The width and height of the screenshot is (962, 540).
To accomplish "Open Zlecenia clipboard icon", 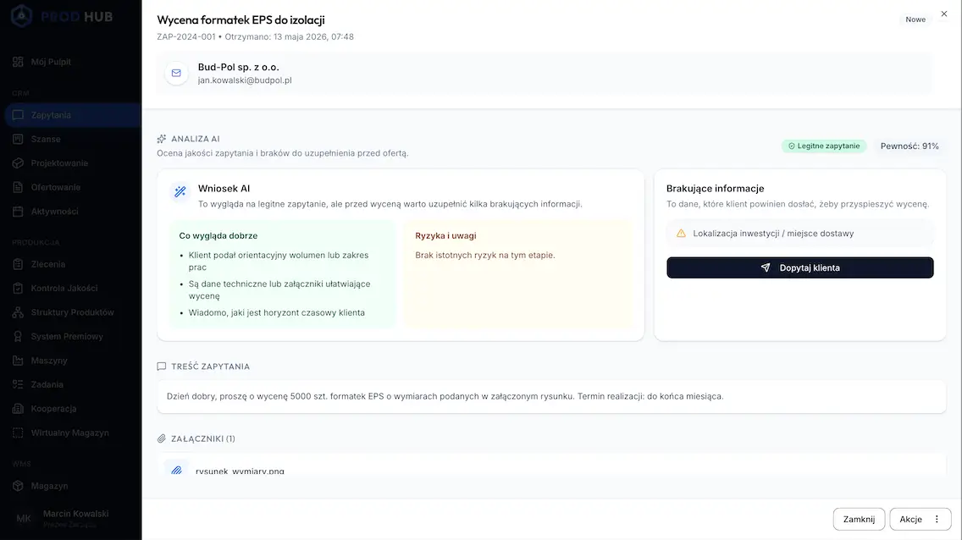I will coord(18,264).
